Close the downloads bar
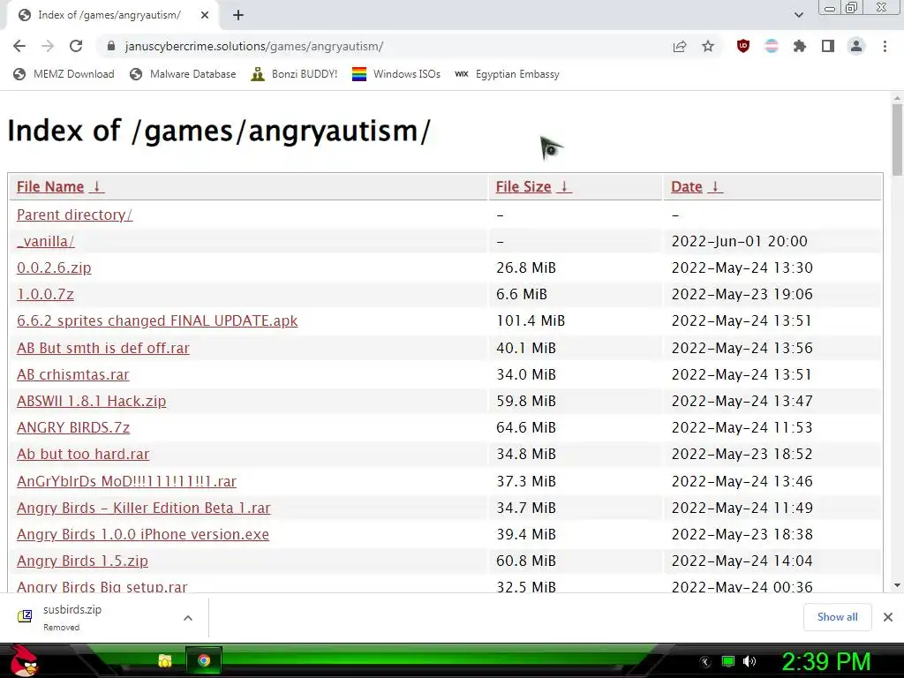The width and height of the screenshot is (904, 678). click(888, 617)
